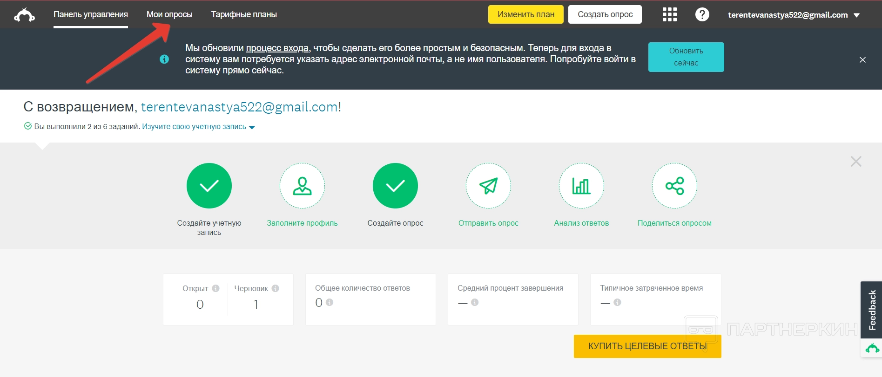Click the 'Обновить сейчас' button
Screen dimensions: 882x377
(686, 57)
